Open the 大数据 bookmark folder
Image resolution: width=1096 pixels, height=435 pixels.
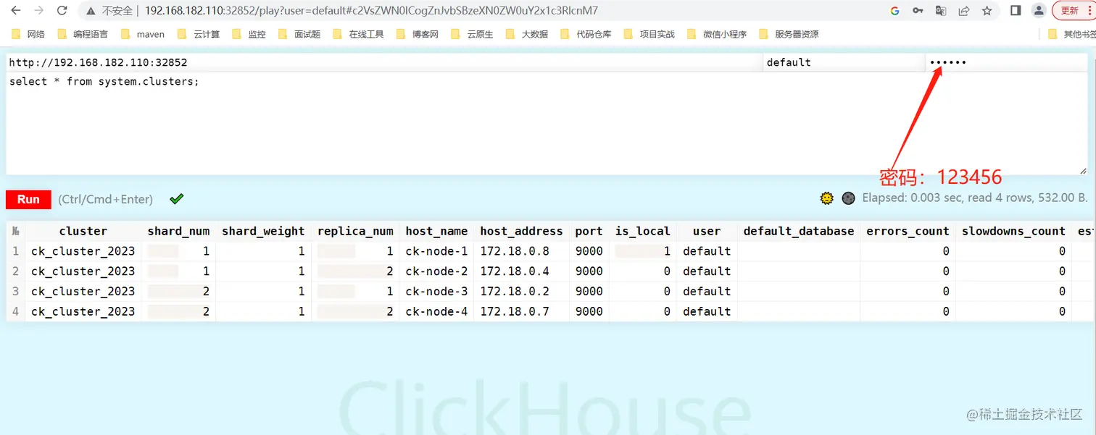pos(527,34)
